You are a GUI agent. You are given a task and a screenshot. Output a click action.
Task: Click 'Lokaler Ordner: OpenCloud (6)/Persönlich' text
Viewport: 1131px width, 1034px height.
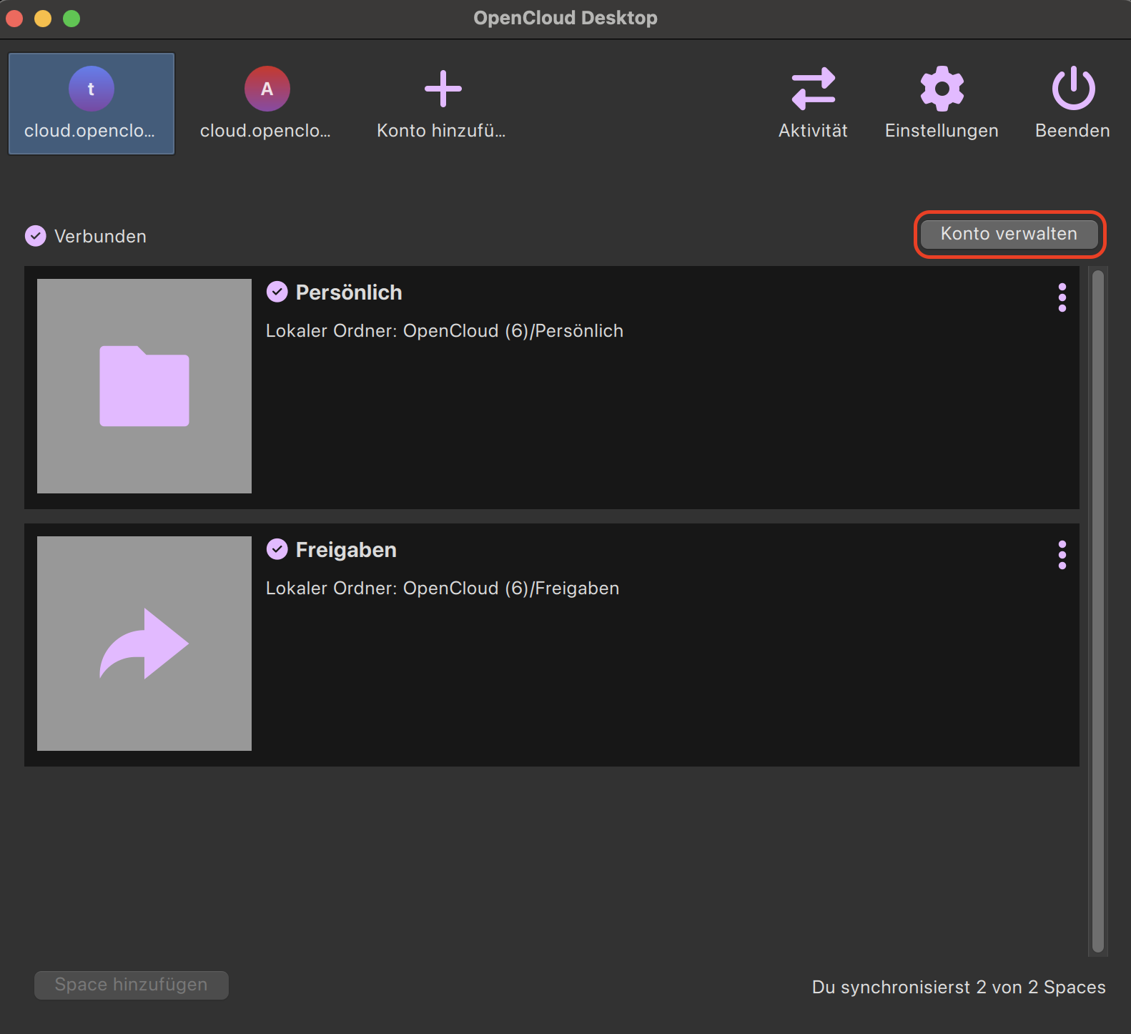pyautogui.click(x=445, y=331)
